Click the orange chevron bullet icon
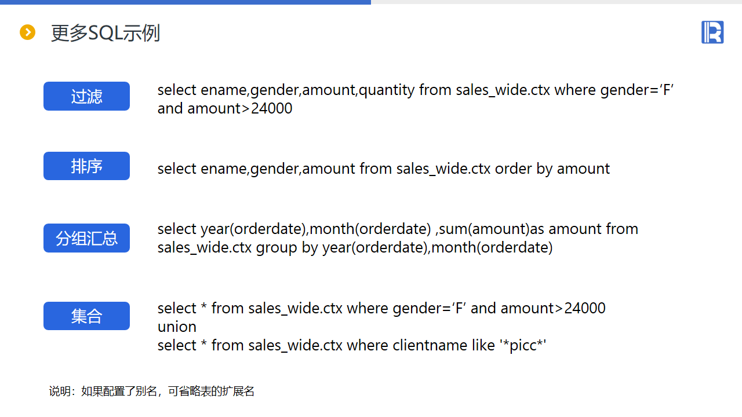 (x=27, y=32)
